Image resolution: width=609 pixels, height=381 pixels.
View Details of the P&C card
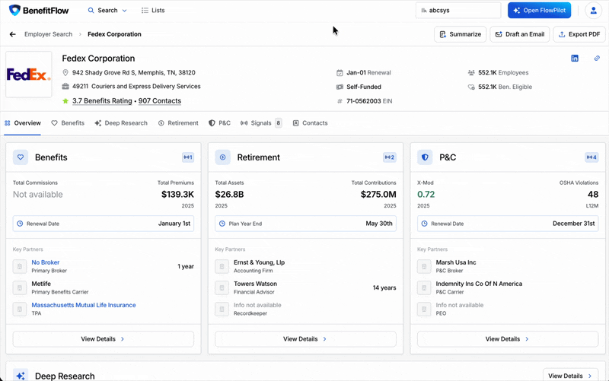508,338
